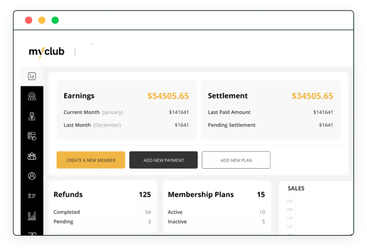Click the Create A New Member button

point(91,160)
